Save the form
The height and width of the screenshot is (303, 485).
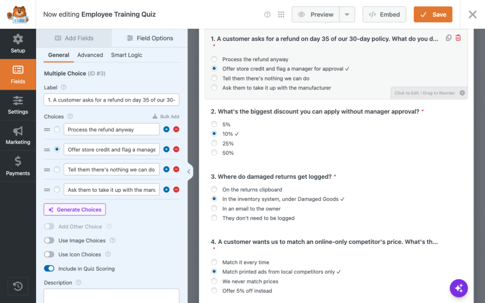pyautogui.click(x=433, y=15)
